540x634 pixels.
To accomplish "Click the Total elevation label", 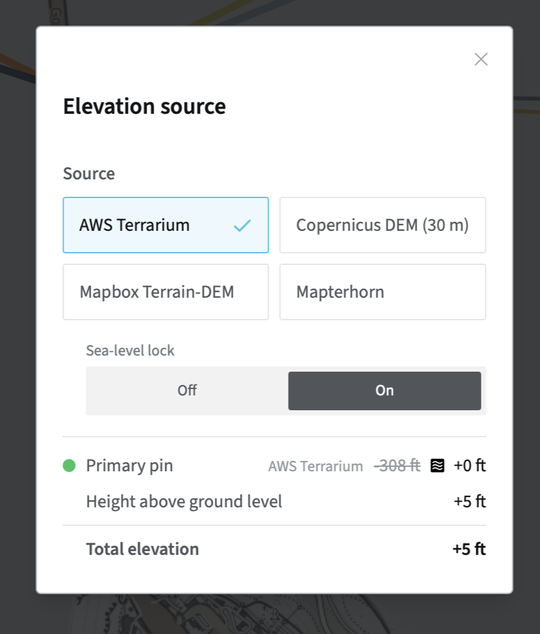I will pos(142,549).
